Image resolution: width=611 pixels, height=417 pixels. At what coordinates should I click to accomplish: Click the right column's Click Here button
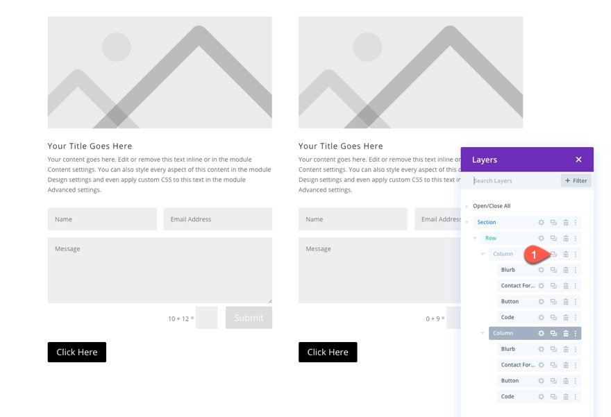coord(328,352)
